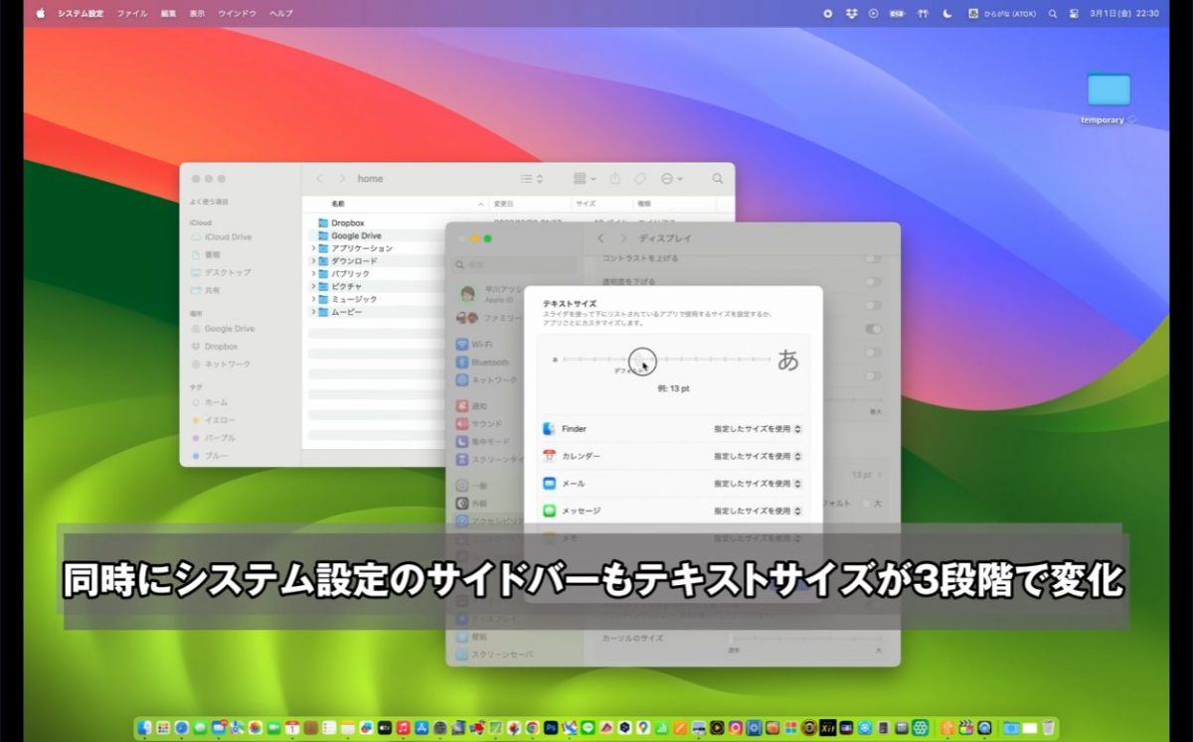Open Finder more actions dropdown
The image size is (1193, 742).
(x=672, y=179)
